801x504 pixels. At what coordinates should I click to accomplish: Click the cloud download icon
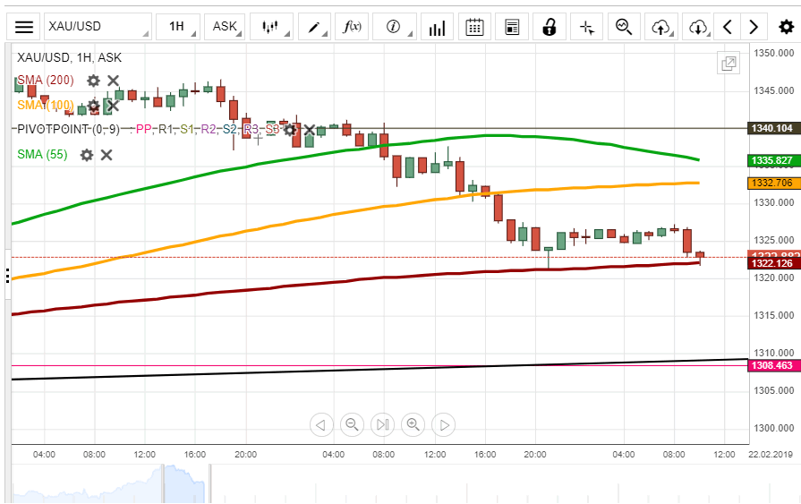coord(699,27)
